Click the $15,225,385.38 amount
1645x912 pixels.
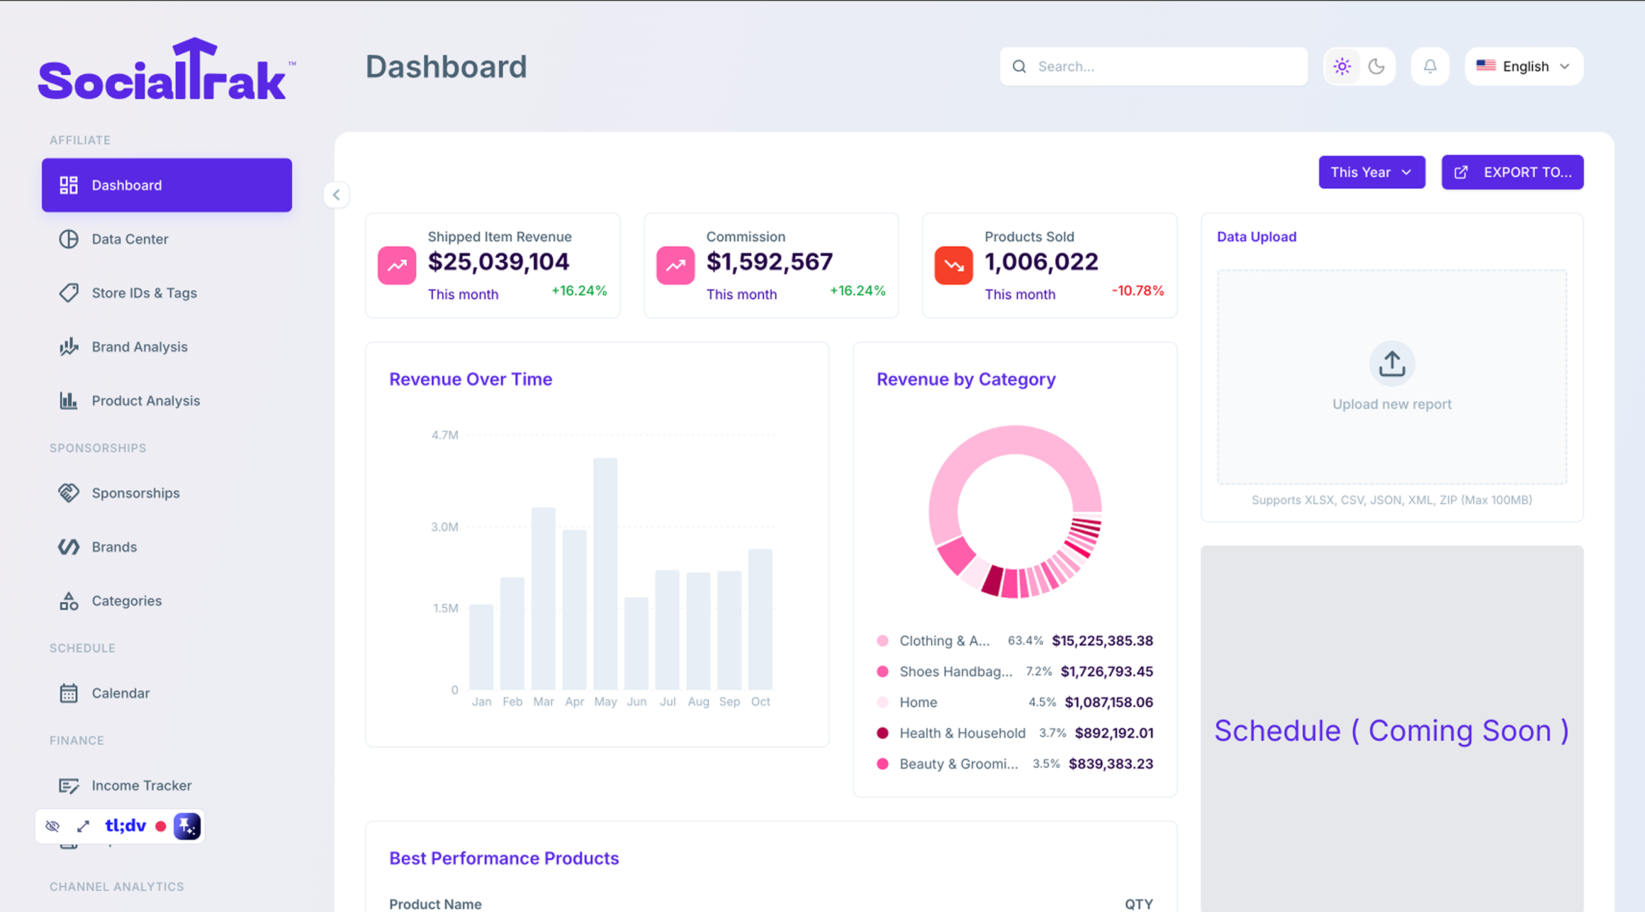[x=1102, y=640]
